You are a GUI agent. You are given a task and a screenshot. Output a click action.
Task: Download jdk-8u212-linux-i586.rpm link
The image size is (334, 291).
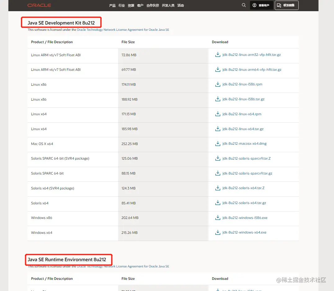(243, 84)
